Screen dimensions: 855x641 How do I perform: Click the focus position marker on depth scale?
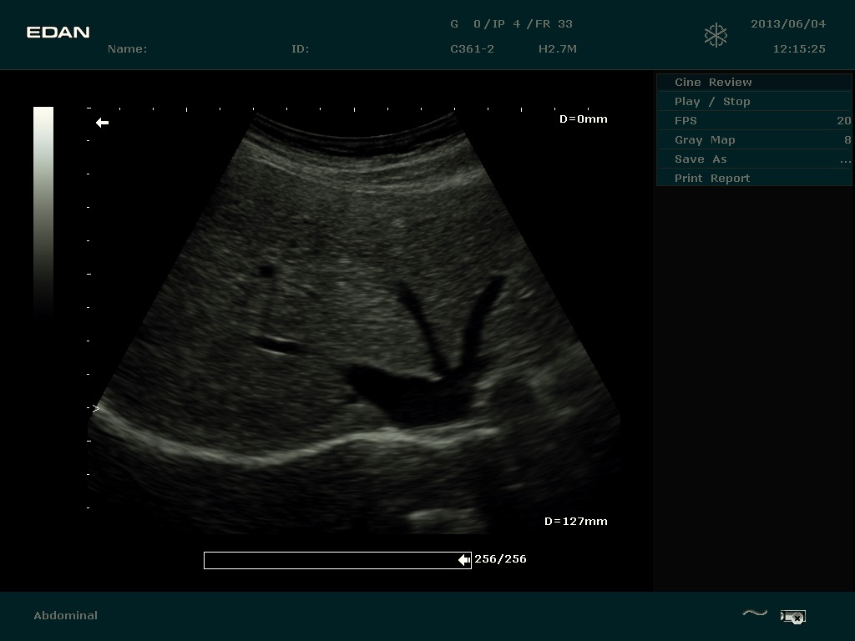(x=96, y=409)
